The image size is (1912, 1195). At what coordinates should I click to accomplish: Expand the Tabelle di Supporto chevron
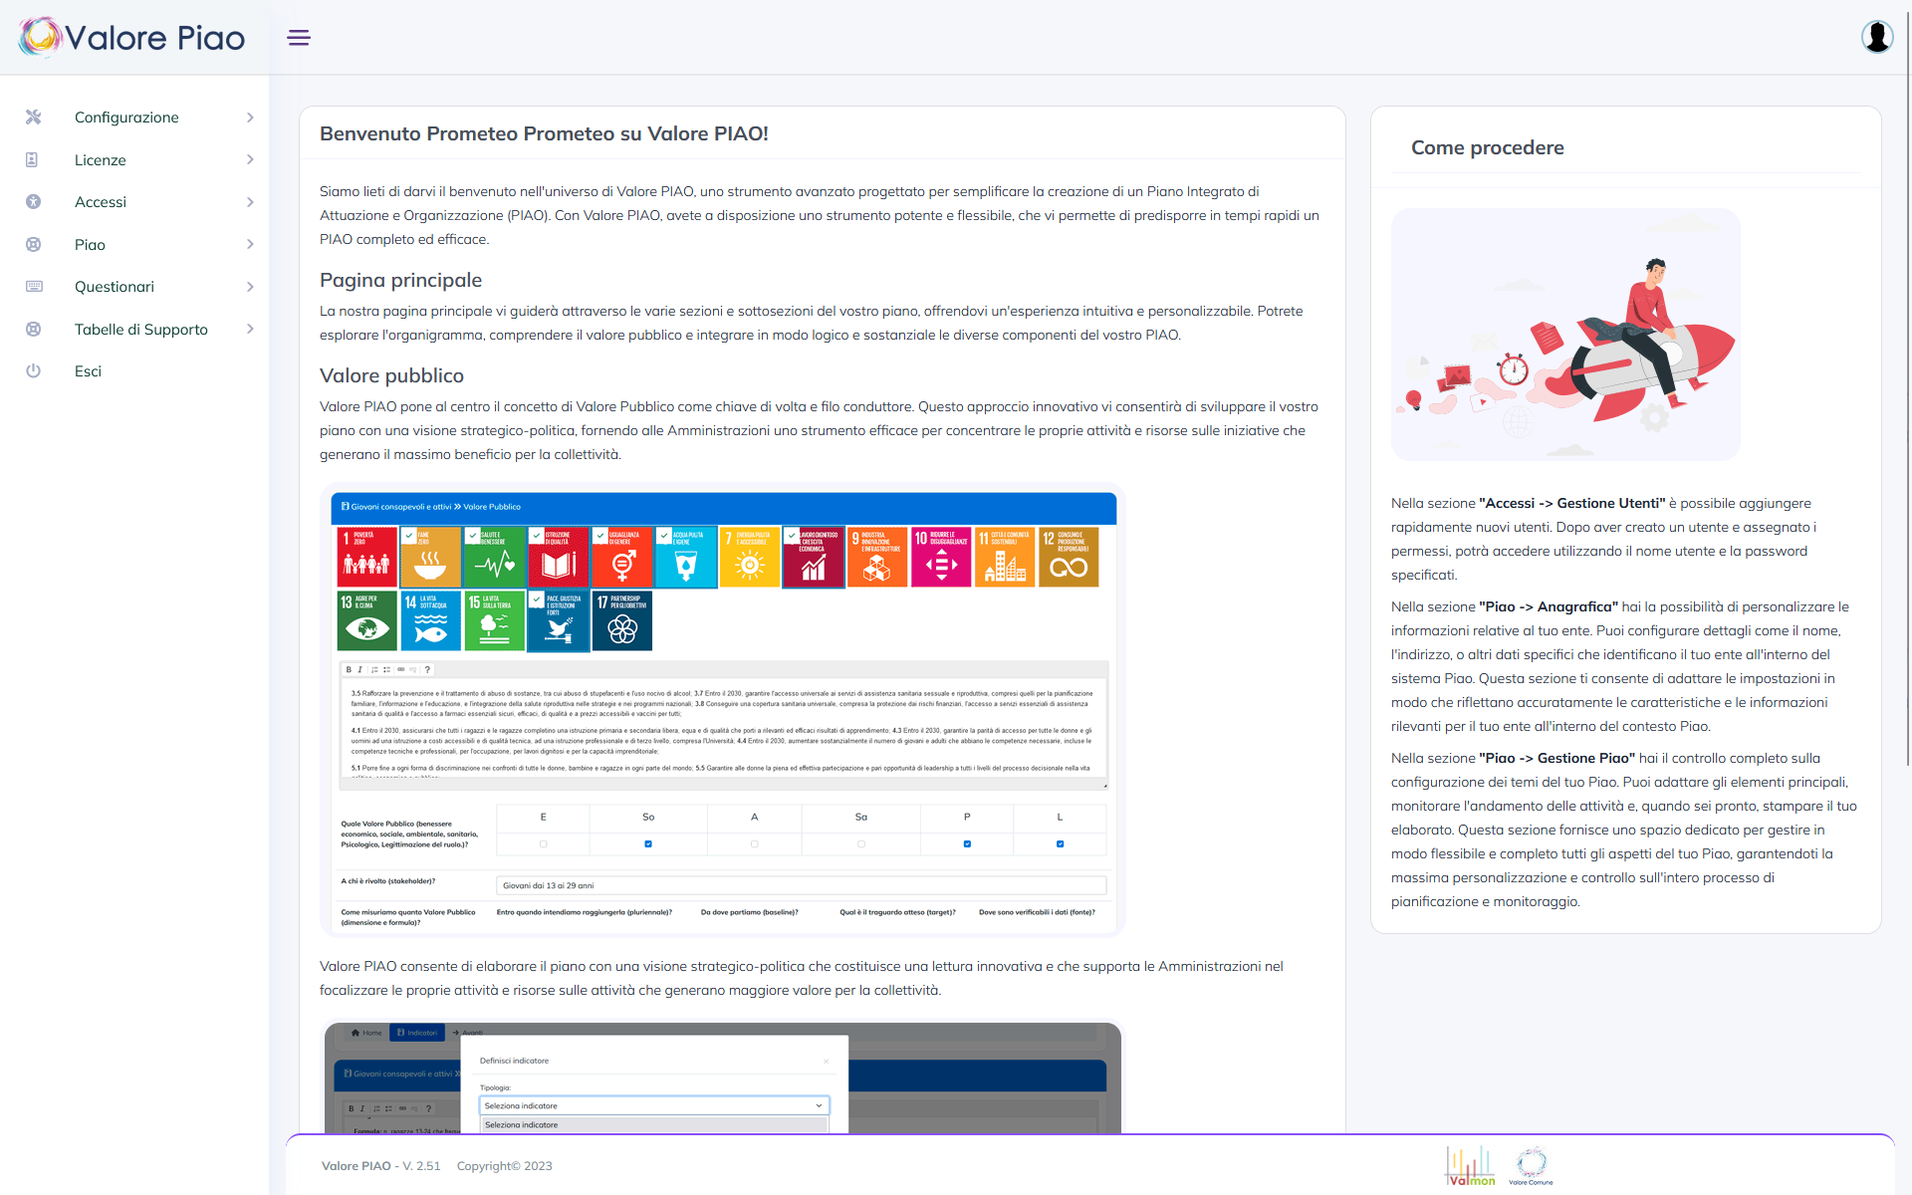pyautogui.click(x=250, y=330)
